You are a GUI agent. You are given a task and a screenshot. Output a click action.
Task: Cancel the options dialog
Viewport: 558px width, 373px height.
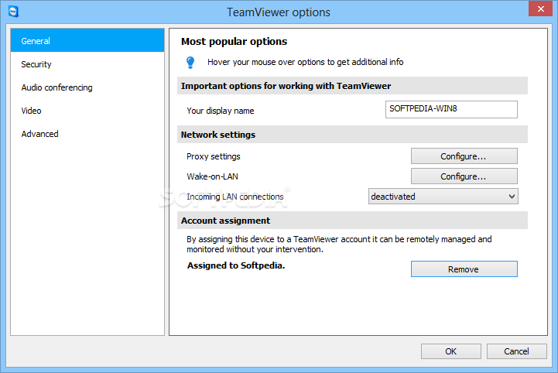[516, 351]
